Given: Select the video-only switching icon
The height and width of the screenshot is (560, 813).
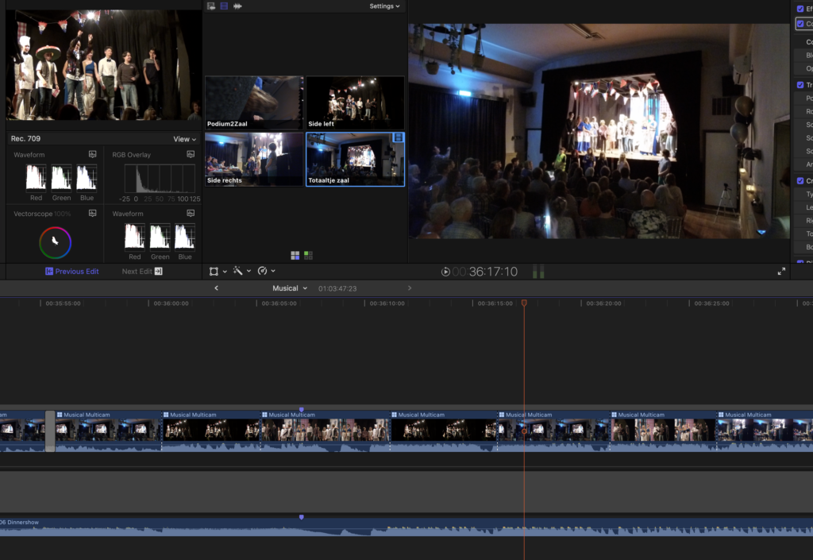Looking at the screenshot, I should point(224,6).
